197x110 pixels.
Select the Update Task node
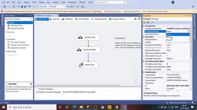(88, 65)
